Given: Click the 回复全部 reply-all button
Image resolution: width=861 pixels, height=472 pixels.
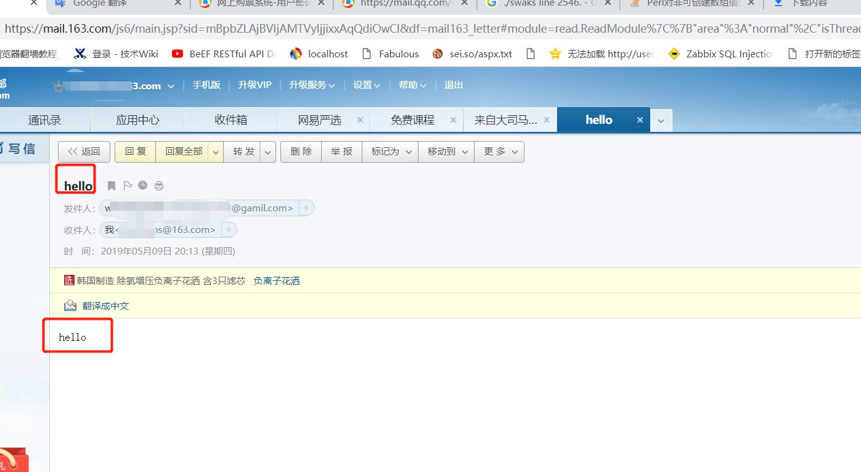Looking at the screenshot, I should [x=183, y=152].
